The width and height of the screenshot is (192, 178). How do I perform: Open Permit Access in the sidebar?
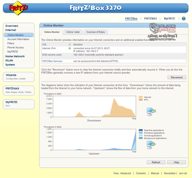pos(16,48)
